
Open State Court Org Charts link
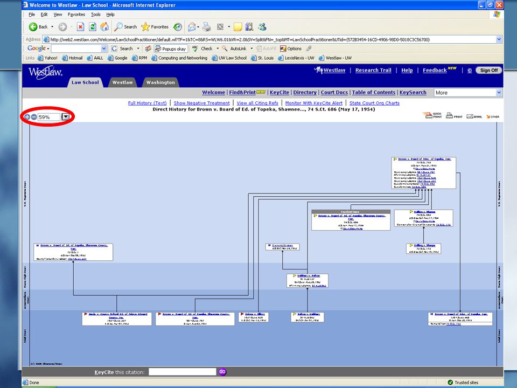(375, 103)
